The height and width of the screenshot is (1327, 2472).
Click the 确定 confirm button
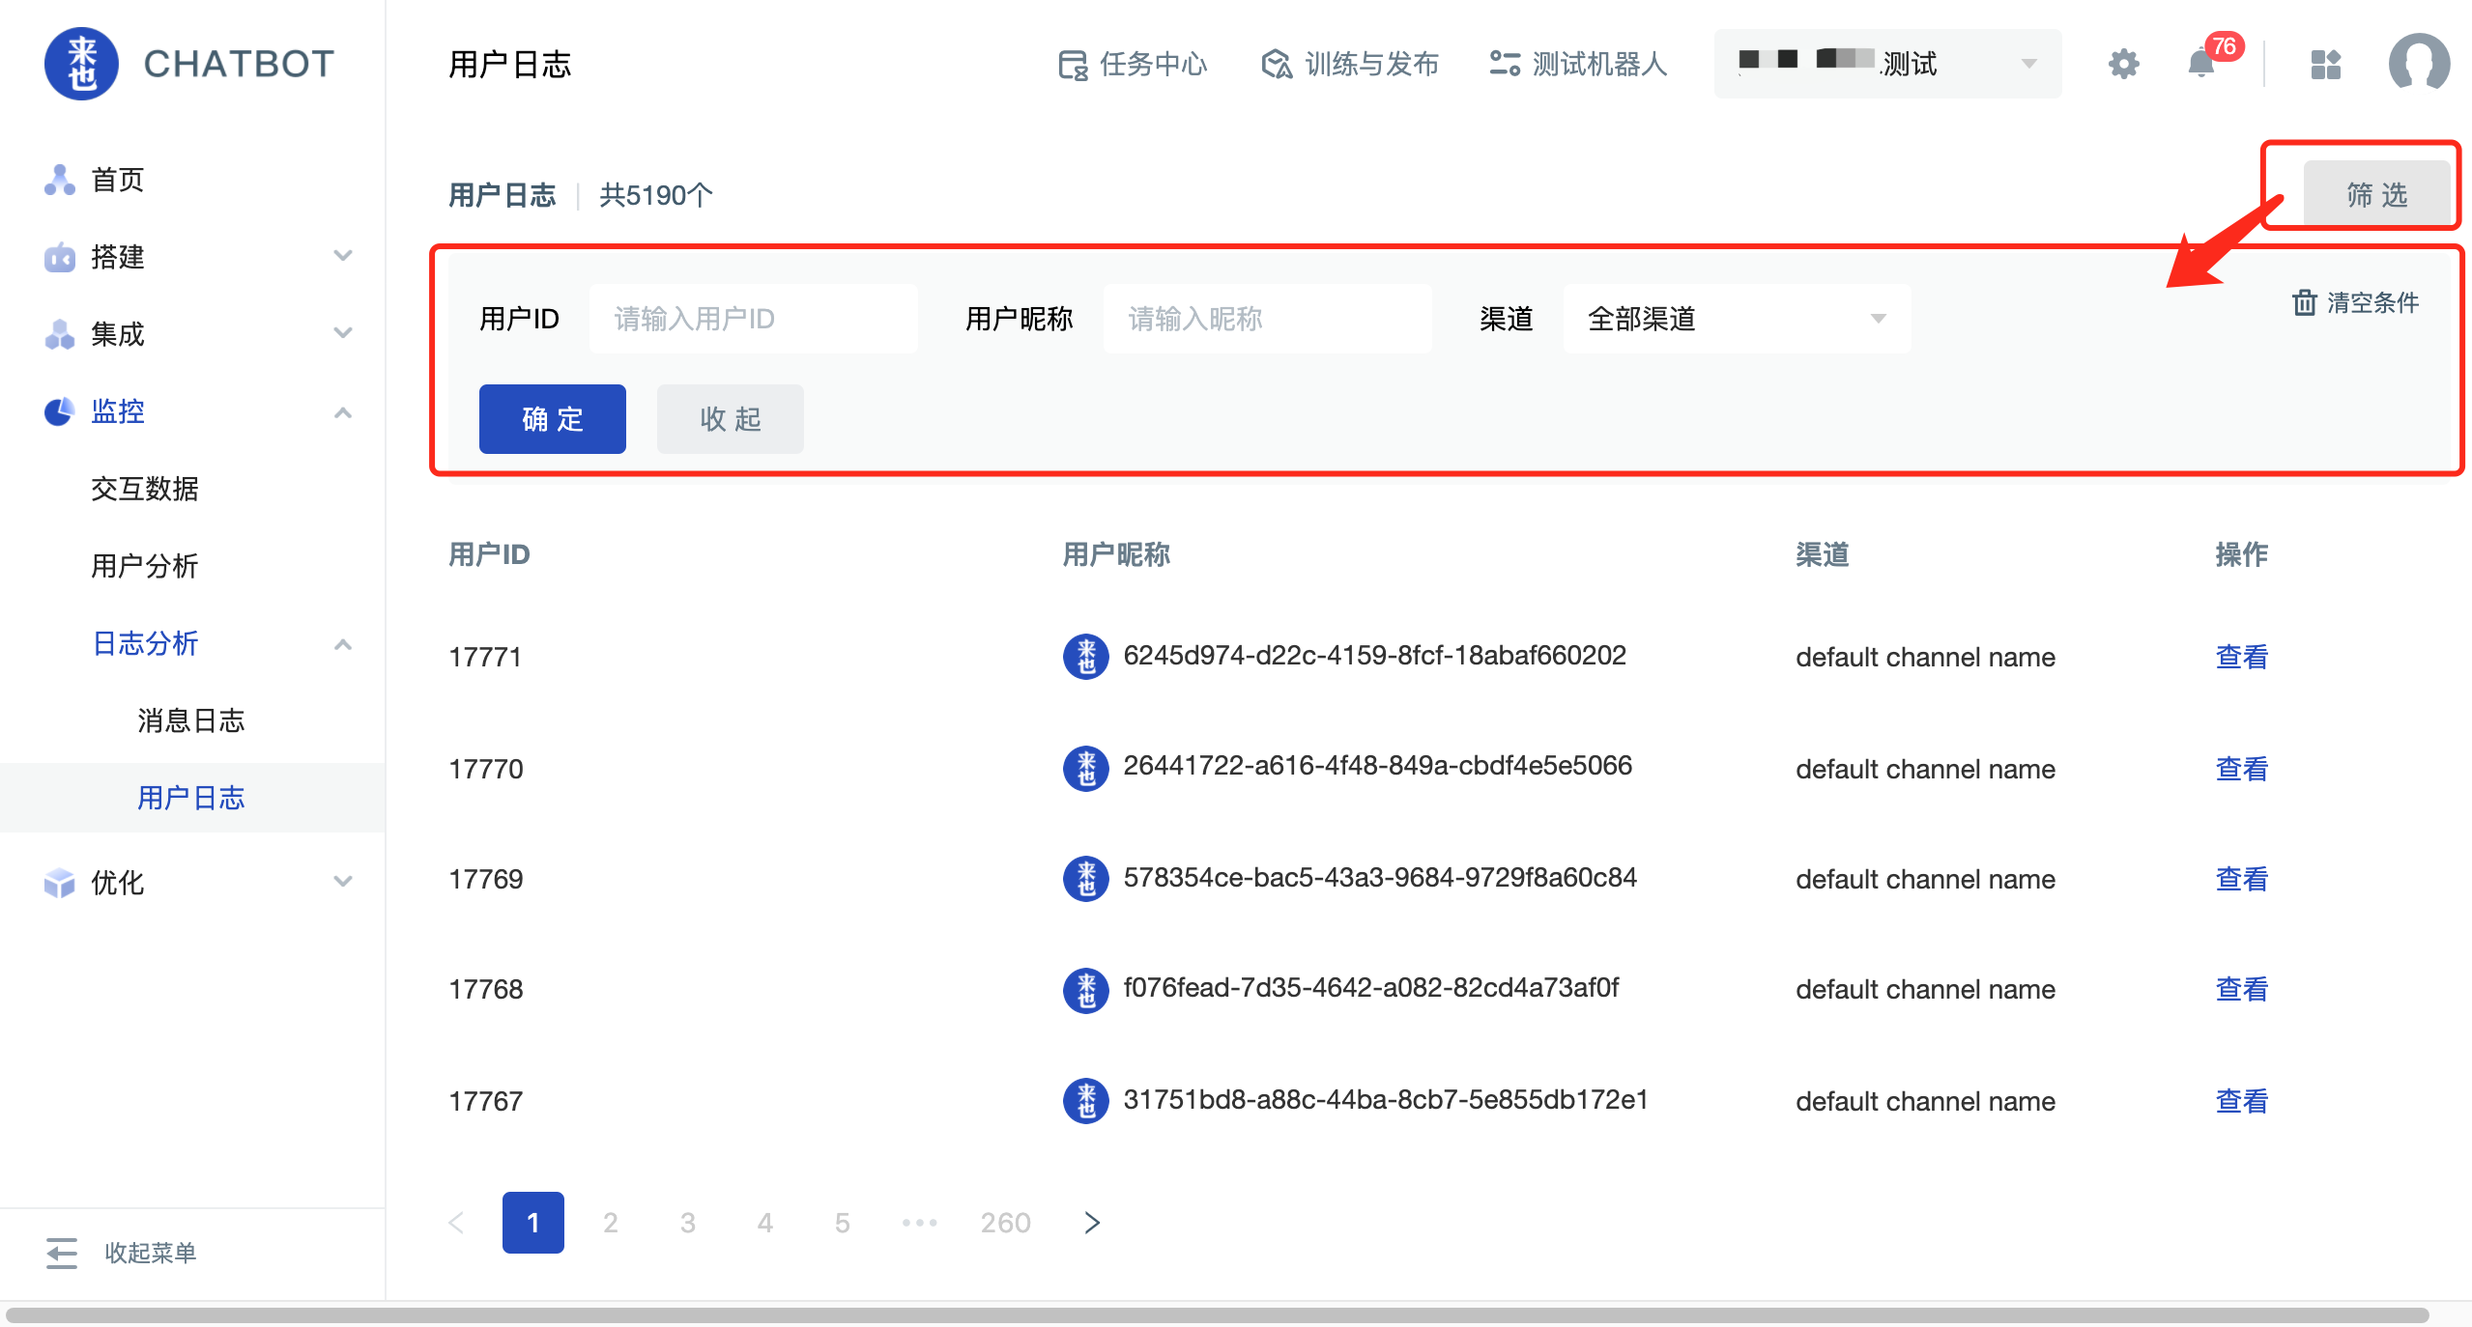click(x=553, y=419)
